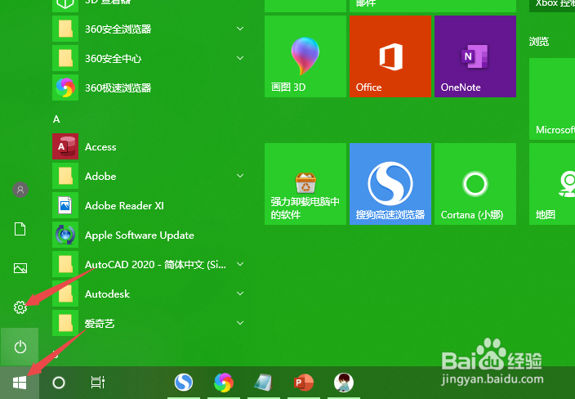Open the OneNote tile
575x399 pixels.
click(475, 56)
